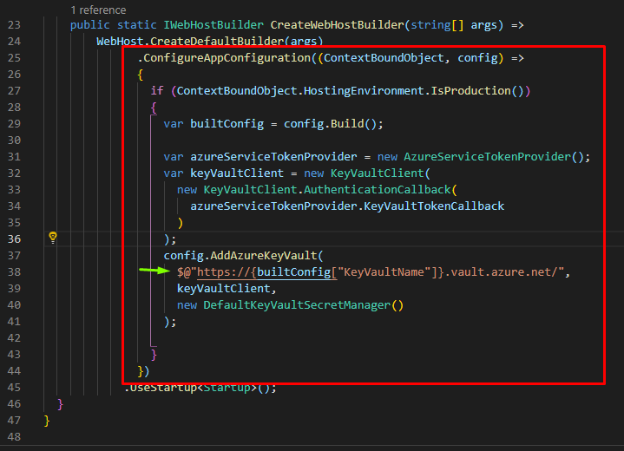Click the IWebHostBuilder return type
The image size is (624, 451).
point(213,25)
